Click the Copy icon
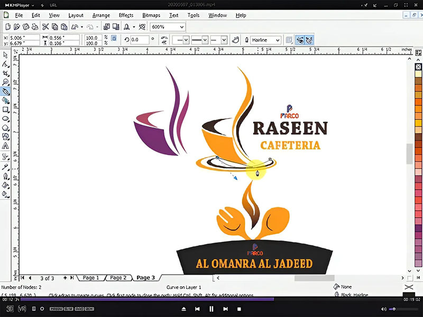Viewport: 423px width, 317px height. pos(55,26)
